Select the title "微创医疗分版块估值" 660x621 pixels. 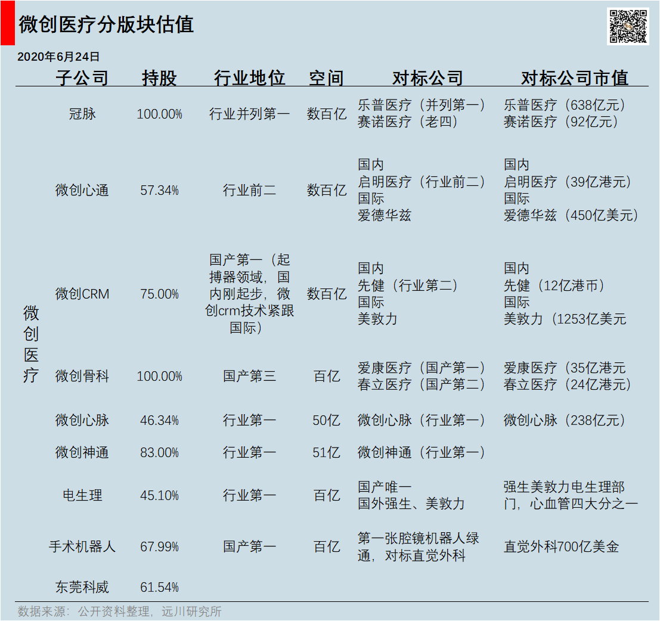(x=106, y=24)
